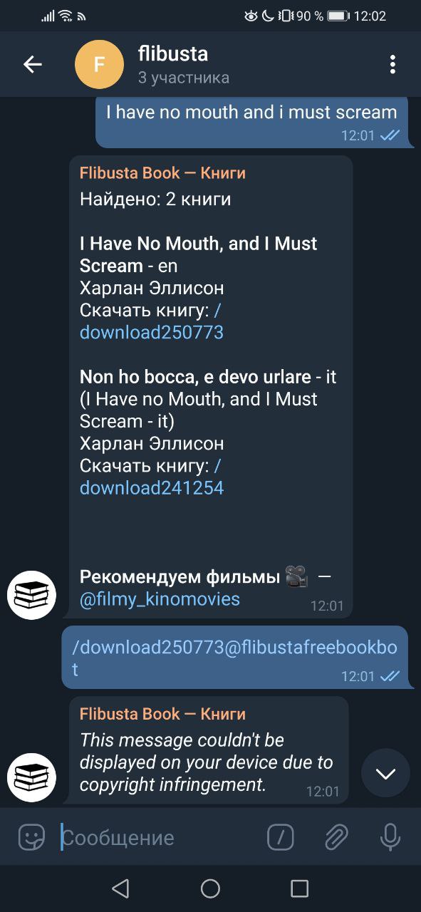421x912 pixels.
Task: Focus the Сообщение message input field
Action: (157, 837)
